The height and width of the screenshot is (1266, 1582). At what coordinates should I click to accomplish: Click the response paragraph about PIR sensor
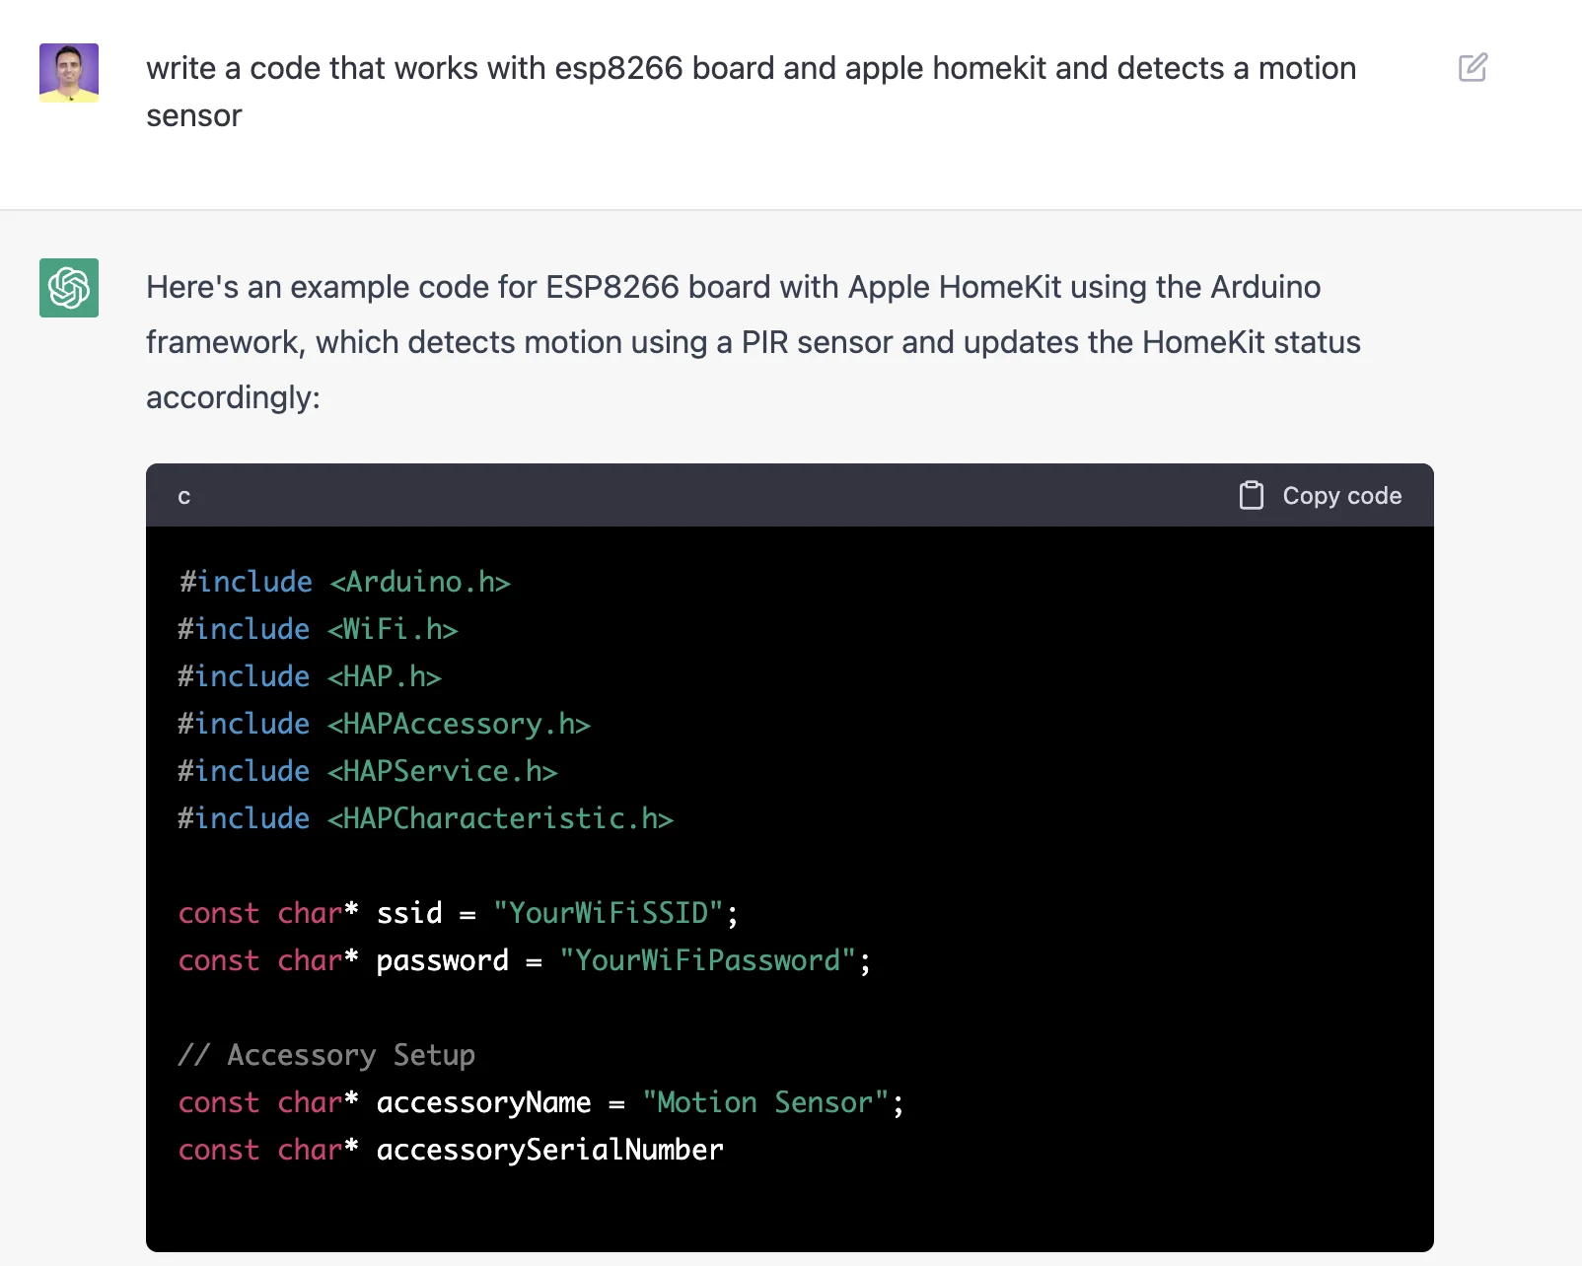pyautogui.click(x=754, y=342)
